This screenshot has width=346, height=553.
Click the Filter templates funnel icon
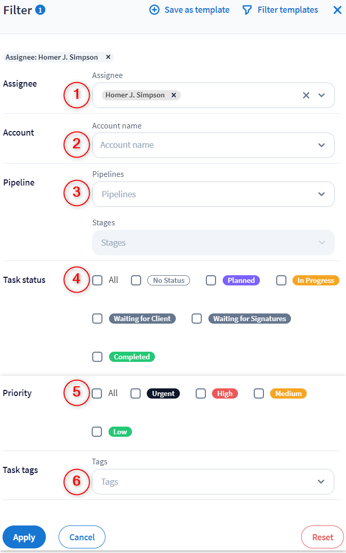point(247,10)
